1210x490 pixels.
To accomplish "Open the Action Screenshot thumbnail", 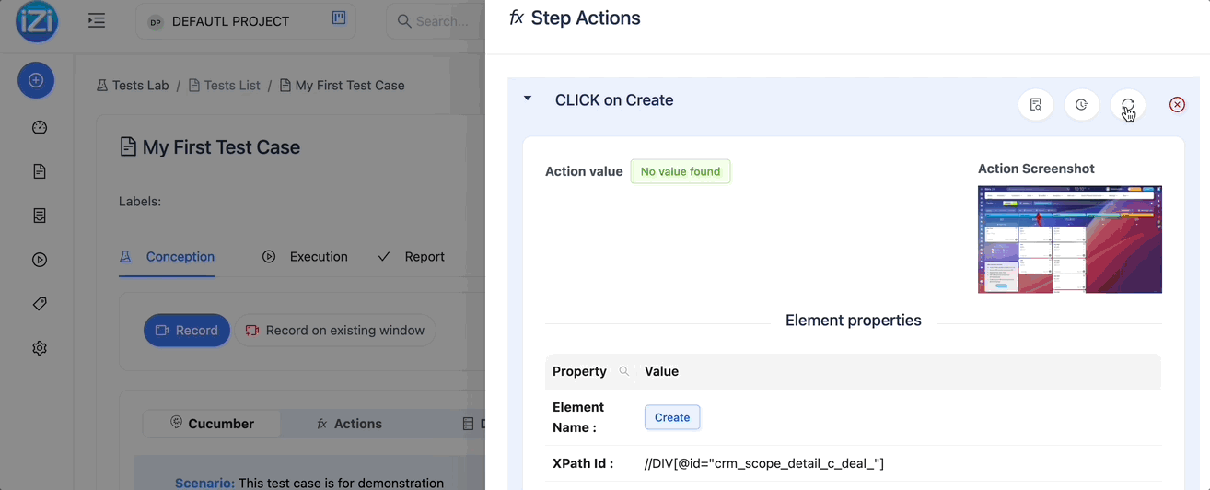I will (x=1070, y=239).
